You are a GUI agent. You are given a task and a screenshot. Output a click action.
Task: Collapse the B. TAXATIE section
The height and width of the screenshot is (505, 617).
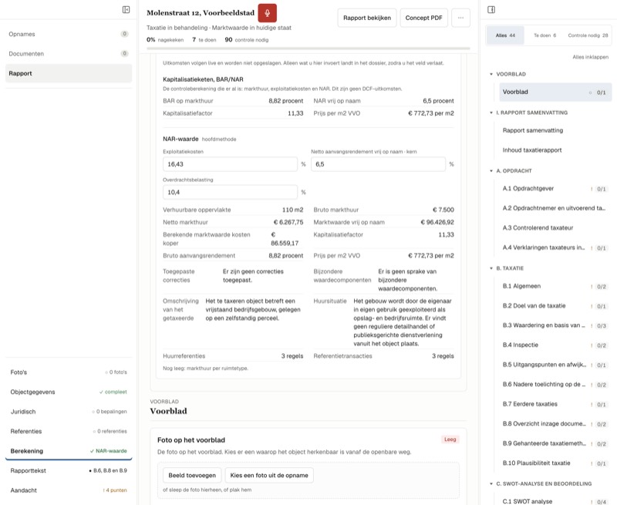pos(491,268)
